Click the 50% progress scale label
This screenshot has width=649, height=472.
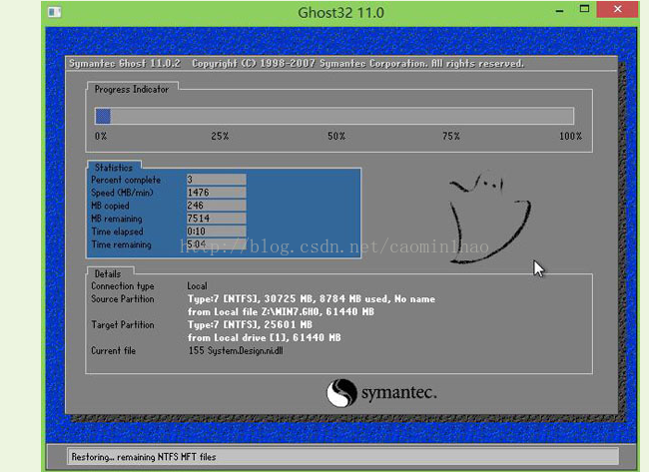[336, 136]
